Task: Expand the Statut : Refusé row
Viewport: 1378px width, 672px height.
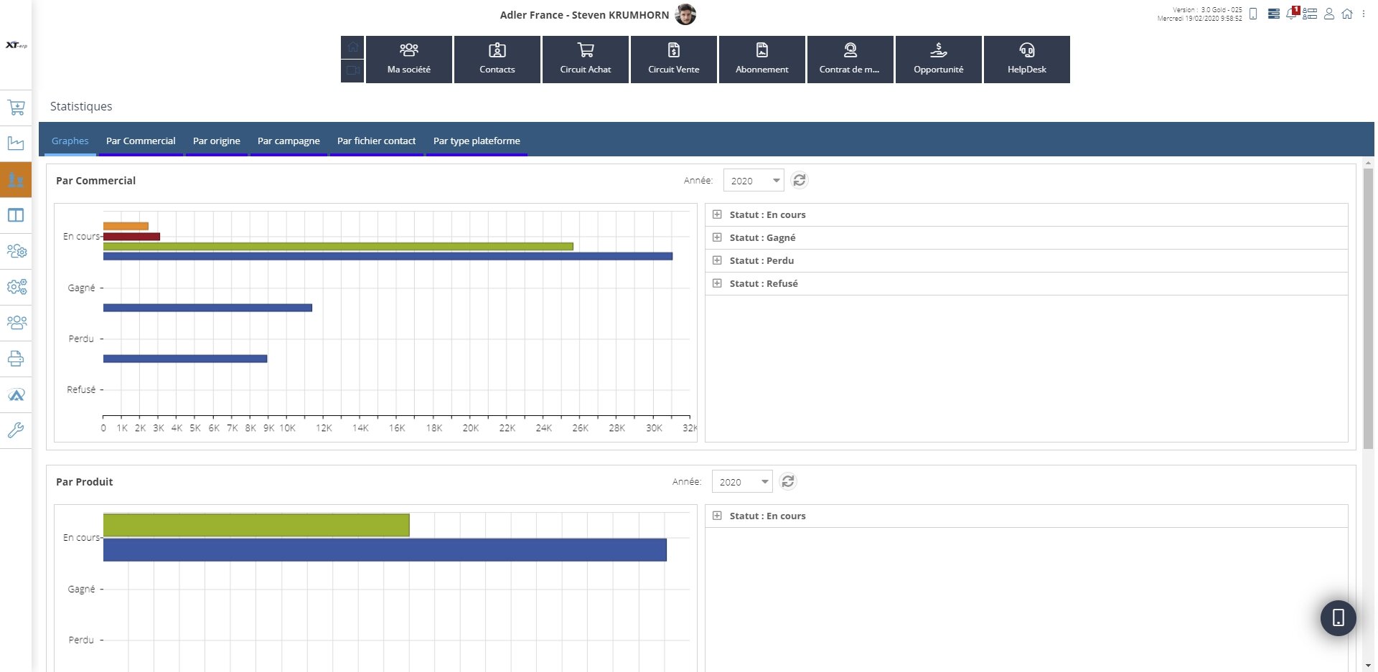Action: pos(717,283)
